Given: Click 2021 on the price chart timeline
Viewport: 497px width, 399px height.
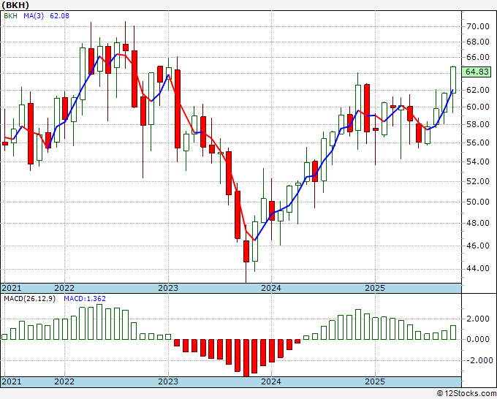Looking at the screenshot, I should 12,288.
